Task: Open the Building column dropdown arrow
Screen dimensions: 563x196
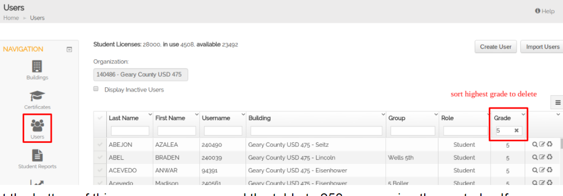Action: click(x=383, y=115)
